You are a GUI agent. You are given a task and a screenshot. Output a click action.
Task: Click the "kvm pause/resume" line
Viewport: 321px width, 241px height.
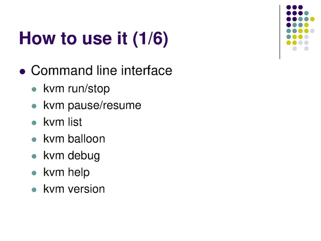(92, 105)
